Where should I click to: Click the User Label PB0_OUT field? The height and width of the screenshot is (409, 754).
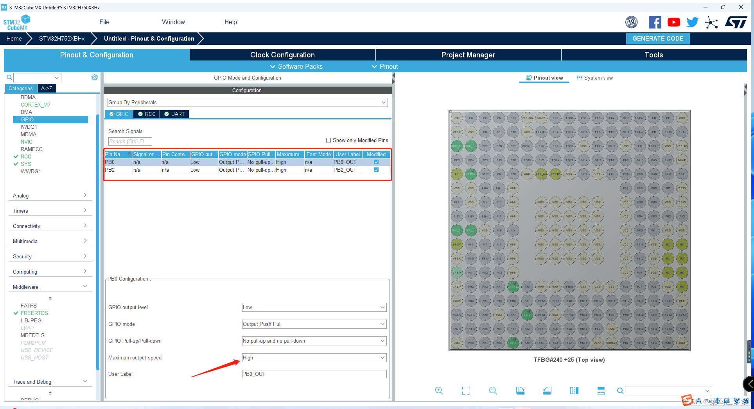tap(314, 374)
